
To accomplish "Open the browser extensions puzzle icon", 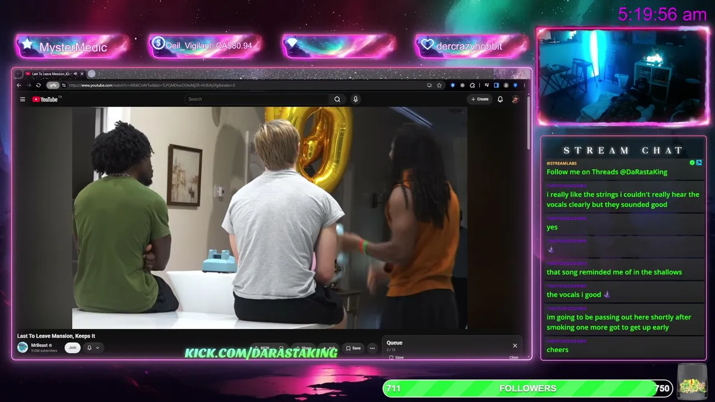I will point(473,85).
